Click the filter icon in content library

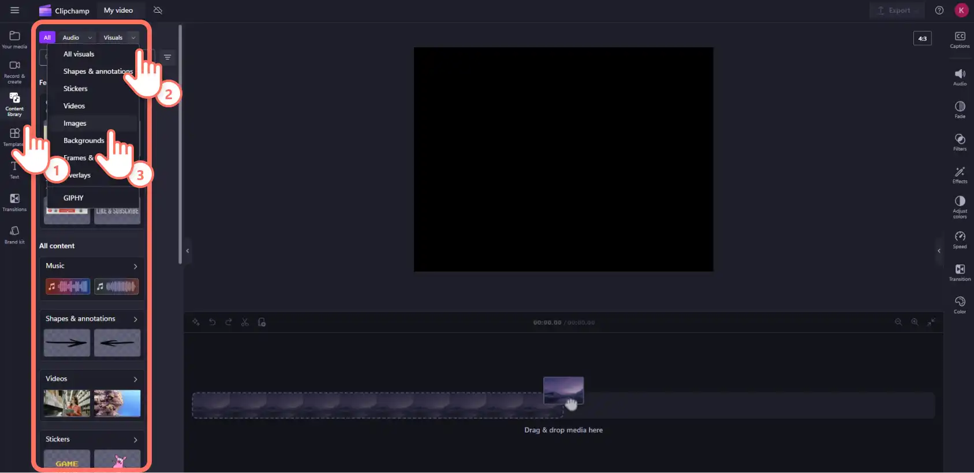tap(167, 57)
